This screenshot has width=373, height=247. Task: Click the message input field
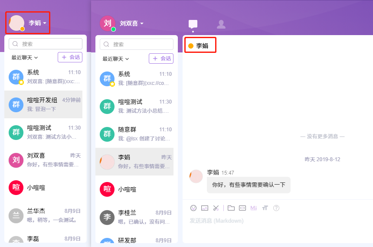278,225
